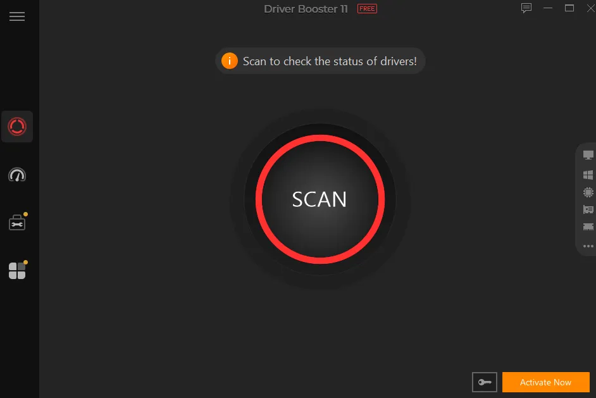Open the Tools toolbox sidebar icon
Screen dimensions: 596x398
[x=18, y=222]
